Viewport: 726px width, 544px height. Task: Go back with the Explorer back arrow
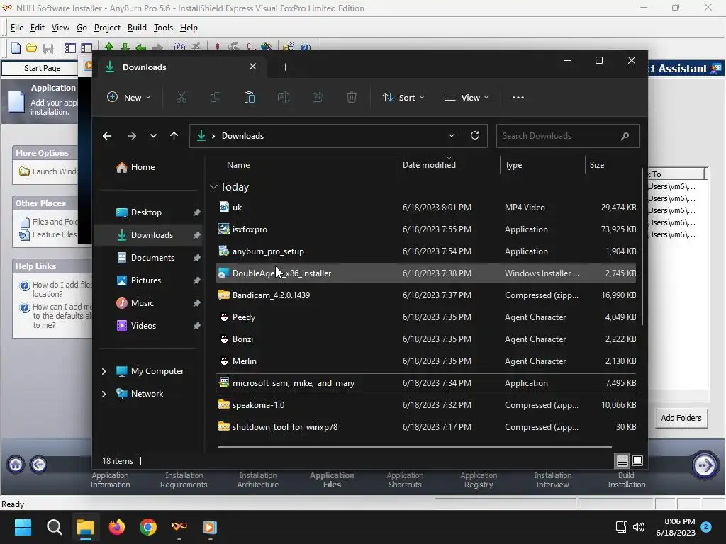pyautogui.click(x=107, y=136)
